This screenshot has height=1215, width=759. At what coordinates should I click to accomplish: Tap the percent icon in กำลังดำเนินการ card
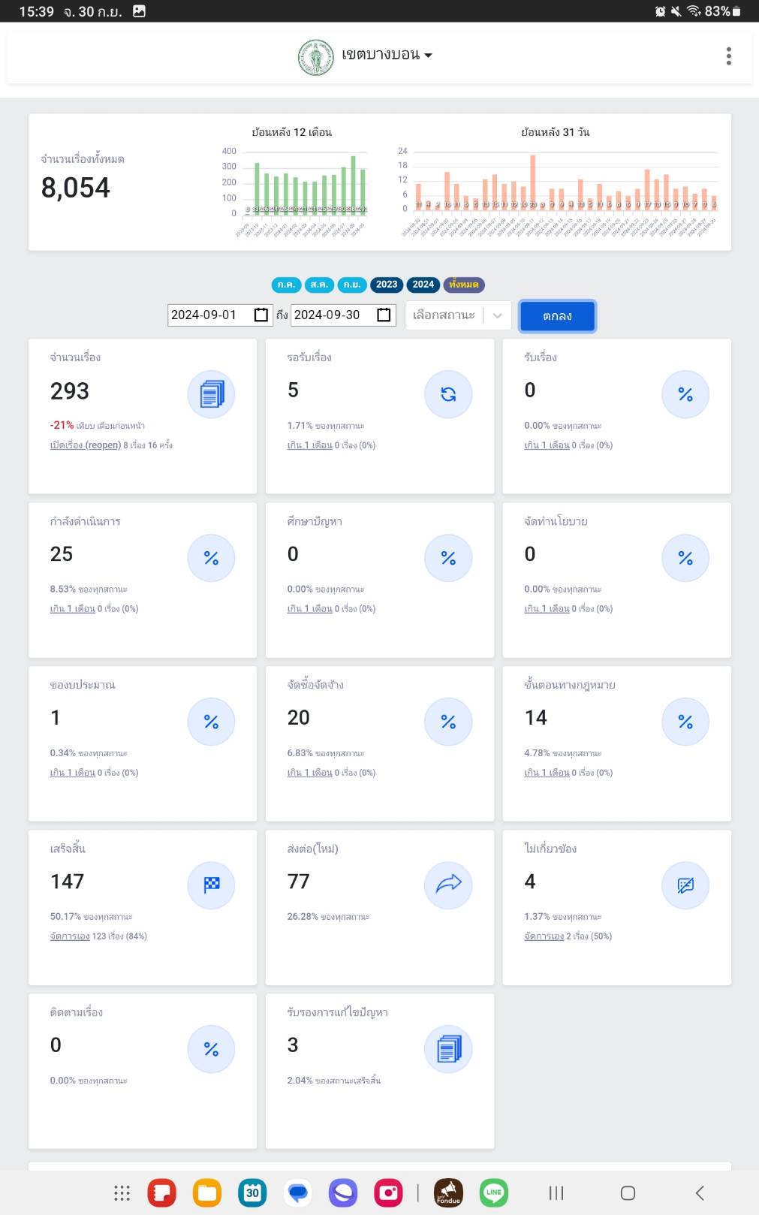click(211, 558)
